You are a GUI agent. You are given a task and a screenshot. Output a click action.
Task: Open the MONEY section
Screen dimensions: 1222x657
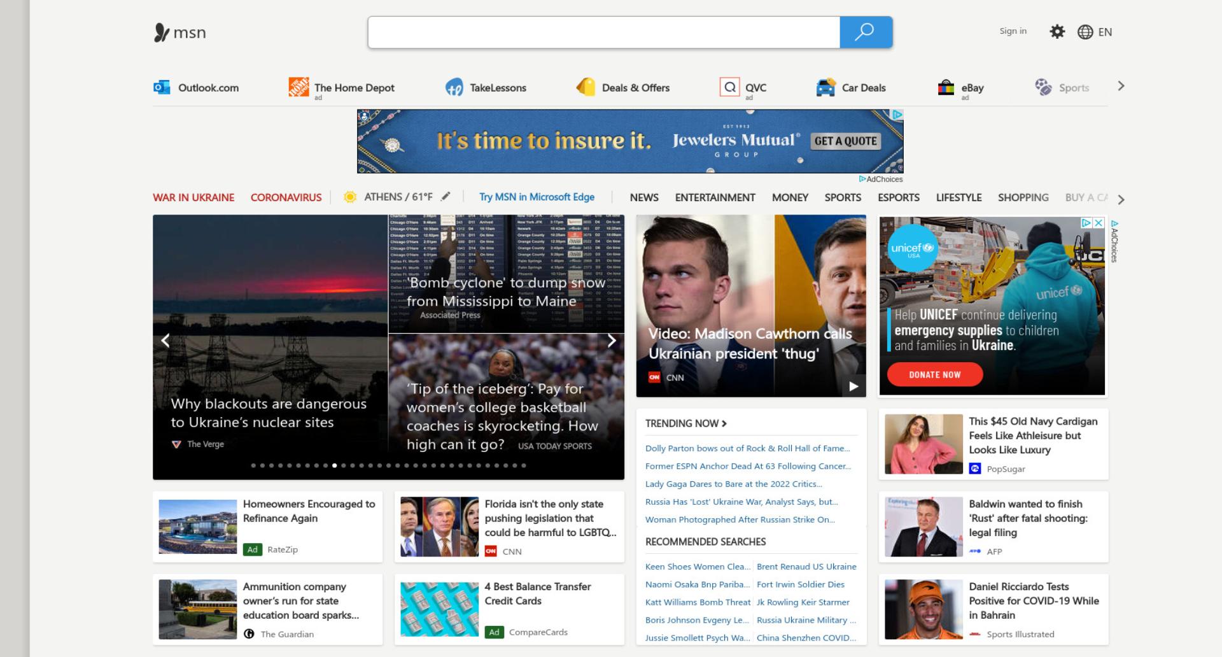pyautogui.click(x=790, y=197)
